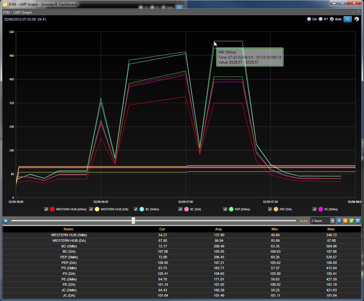Select the PEP (DA) table row name

click(x=69, y=263)
